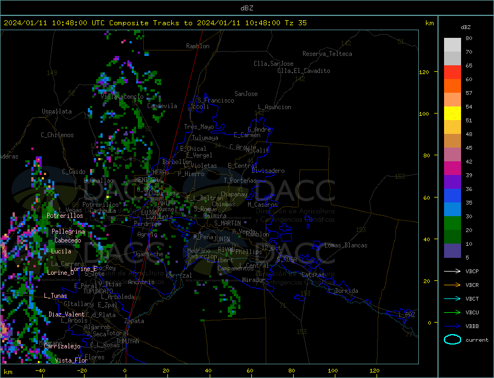The image size is (494, 378).
Task: Click the S_MARTIN map label
Action: (x=227, y=223)
